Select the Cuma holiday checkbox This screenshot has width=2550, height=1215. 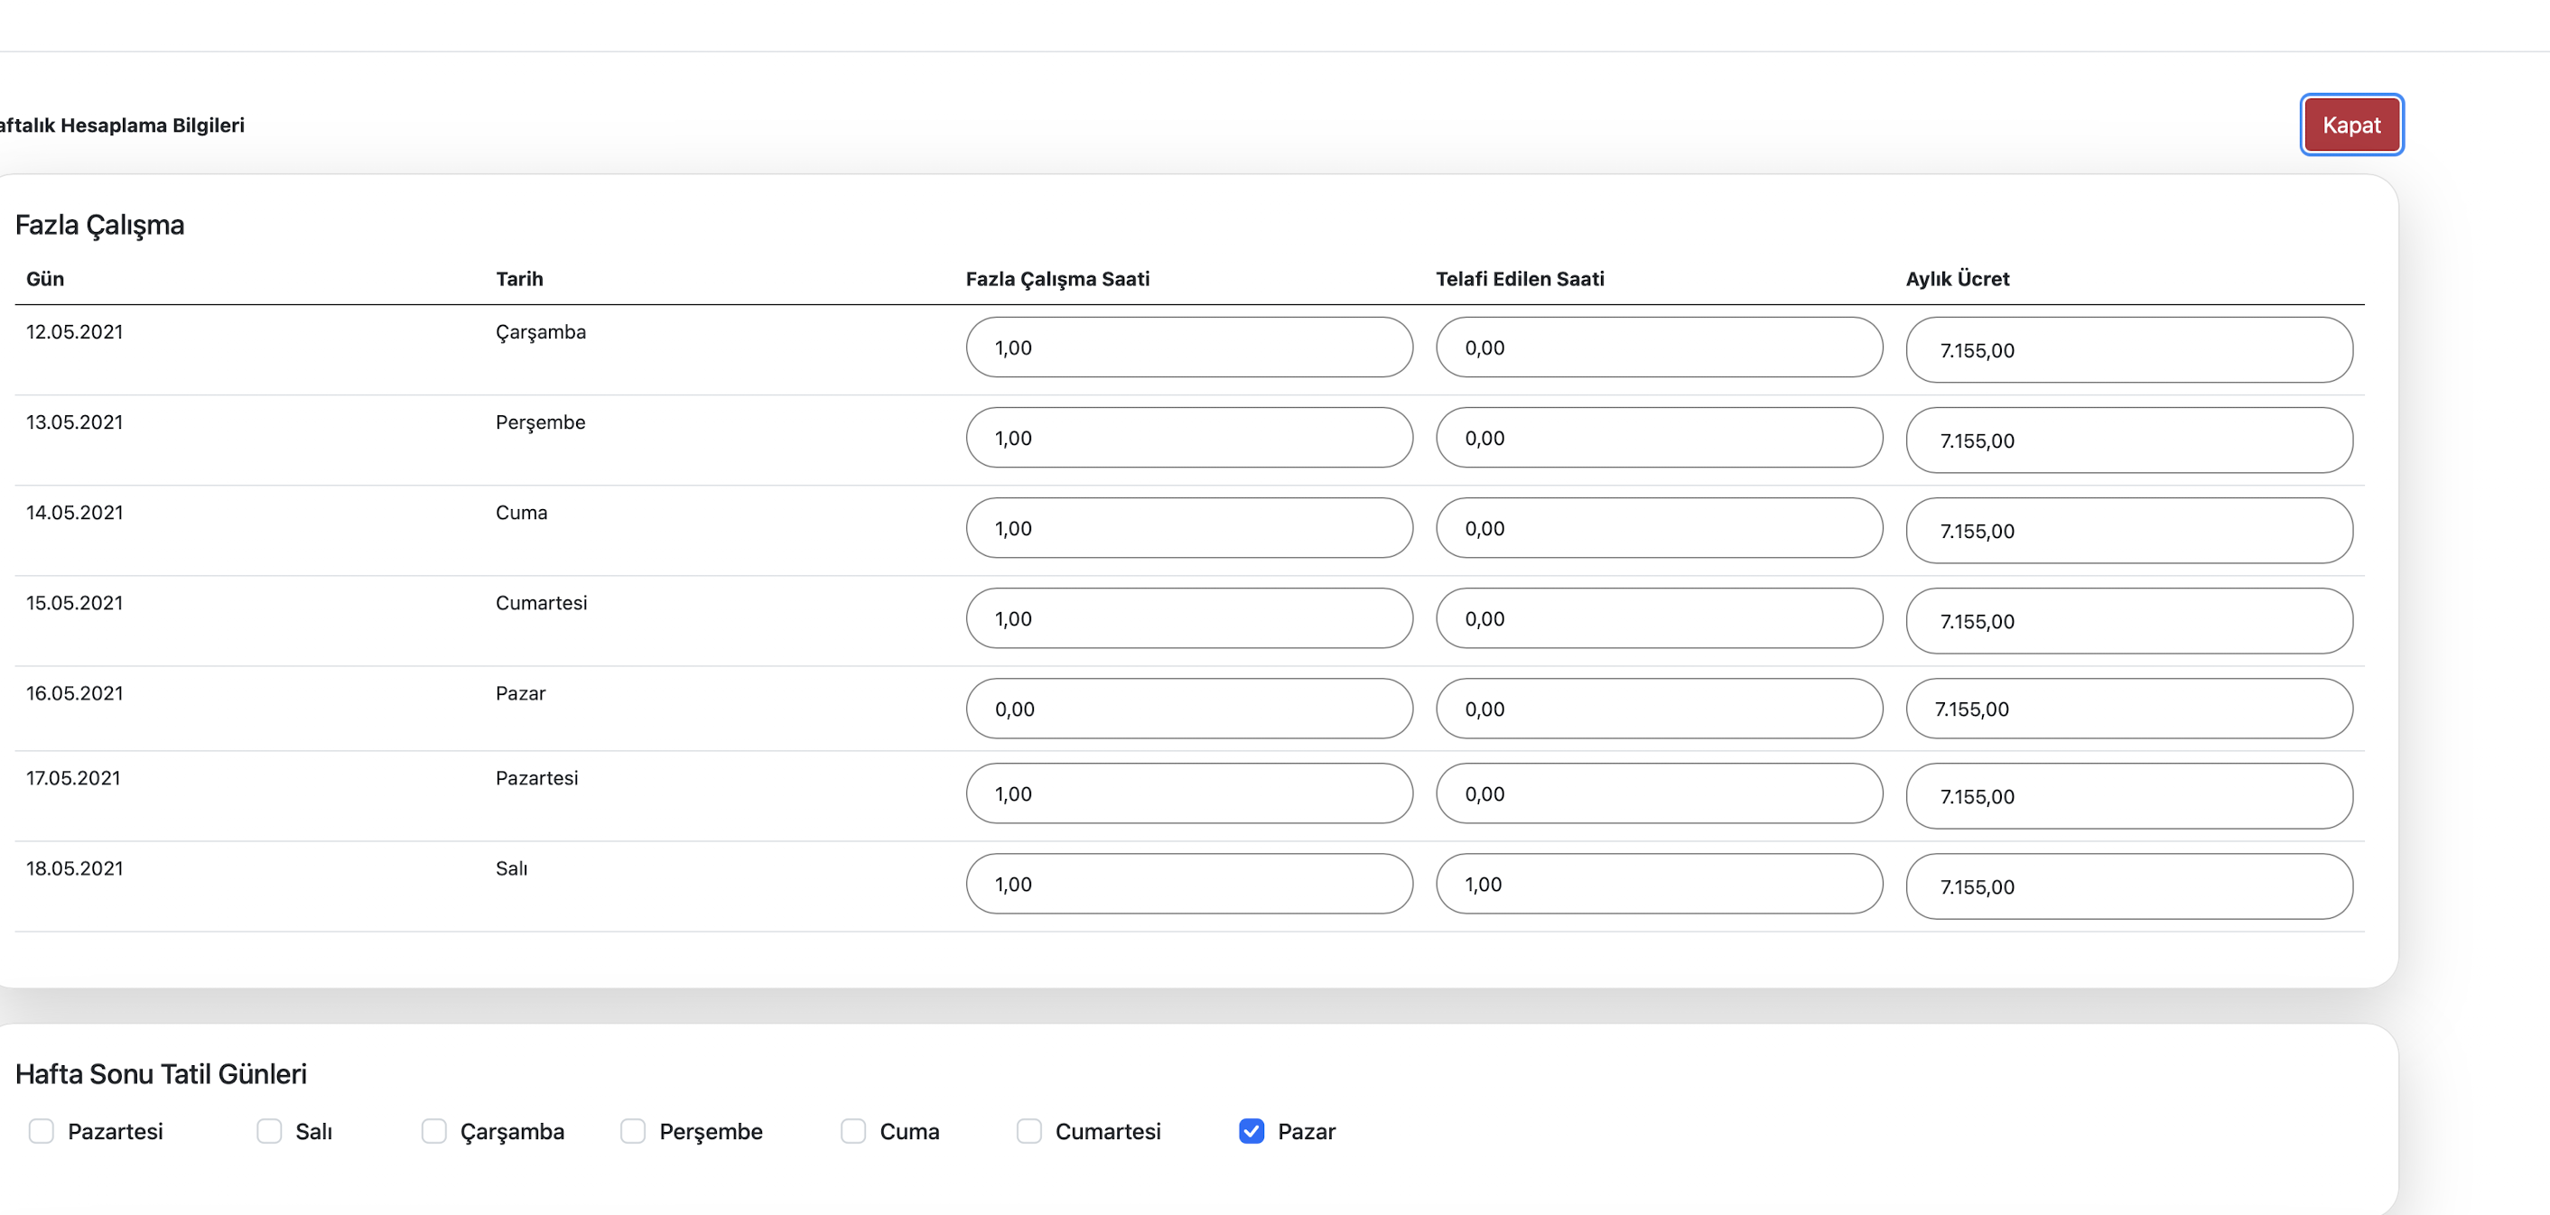[853, 1131]
